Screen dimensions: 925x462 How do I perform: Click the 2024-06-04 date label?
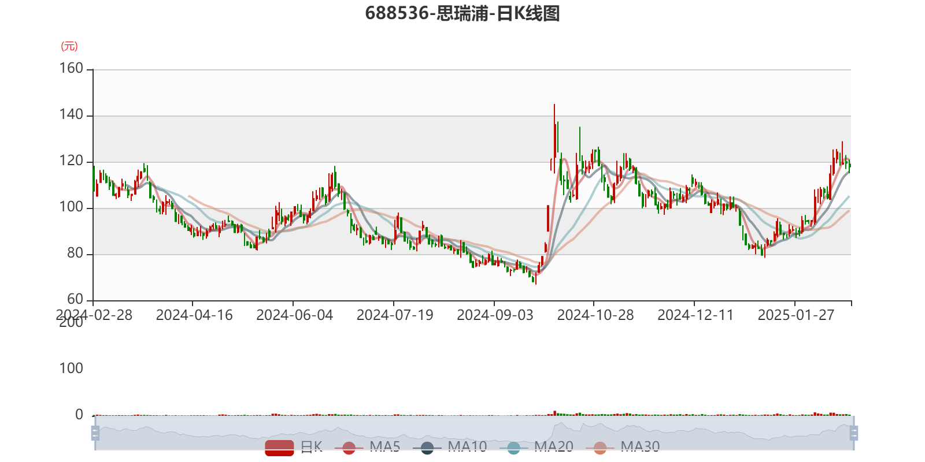pos(295,315)
